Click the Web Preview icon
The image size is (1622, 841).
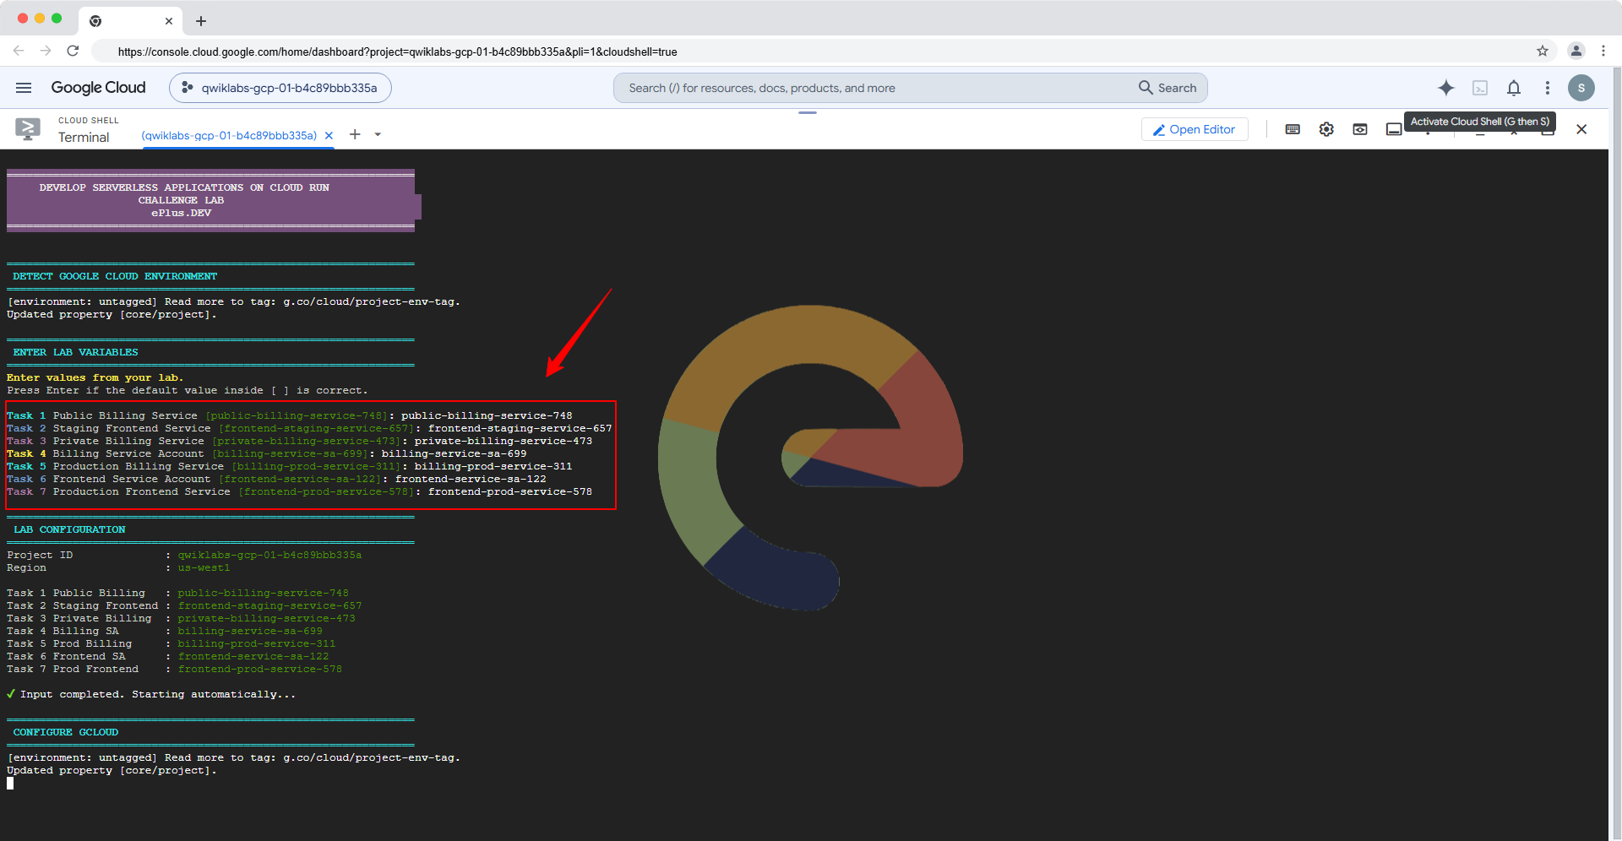[1360, 129]
